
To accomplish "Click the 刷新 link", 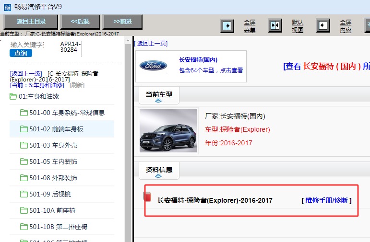I will [x=77, y=85].
